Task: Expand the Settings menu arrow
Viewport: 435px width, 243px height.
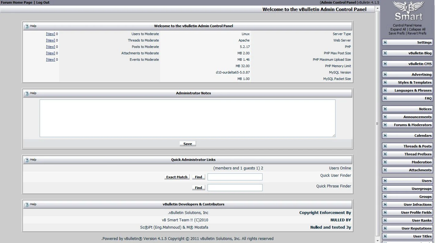Action: pos(385,42)
